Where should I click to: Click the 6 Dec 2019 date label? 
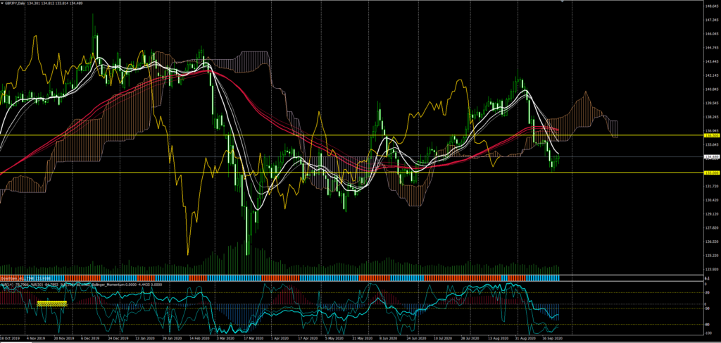89,338
